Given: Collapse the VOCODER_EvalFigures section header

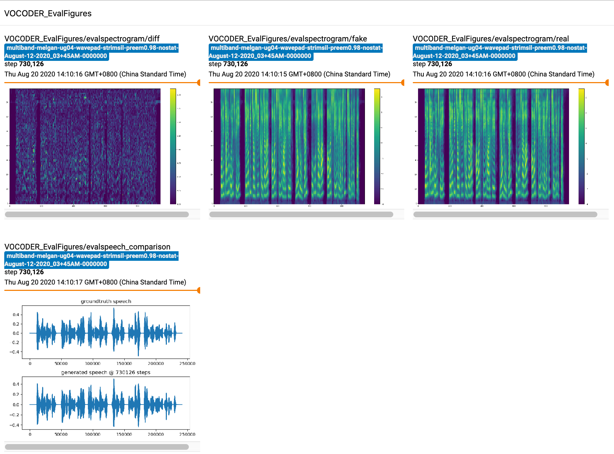Looking at the screenshot, I should pyautogui.click(x=48, y=13).
